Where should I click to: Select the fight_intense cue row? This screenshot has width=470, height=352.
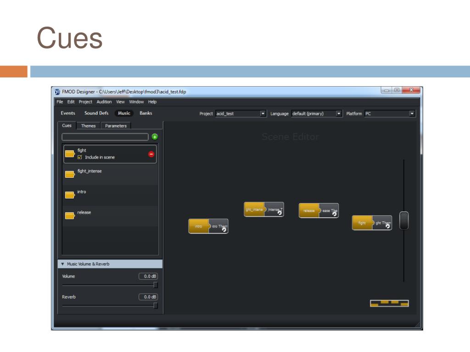coord(110,175)
